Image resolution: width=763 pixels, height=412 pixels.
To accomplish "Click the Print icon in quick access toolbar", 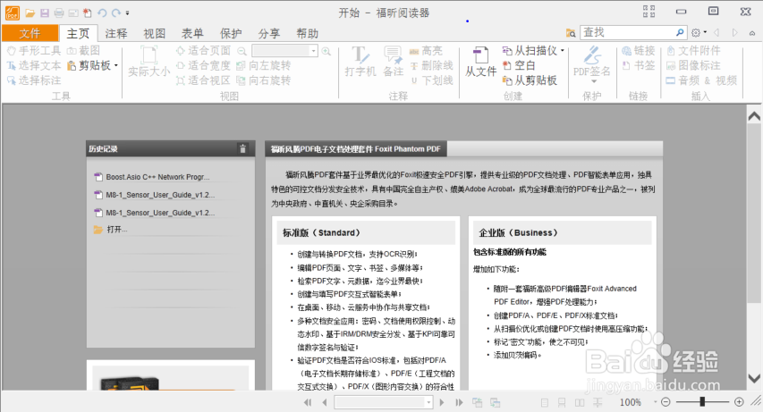I will (x=59, y=13).
